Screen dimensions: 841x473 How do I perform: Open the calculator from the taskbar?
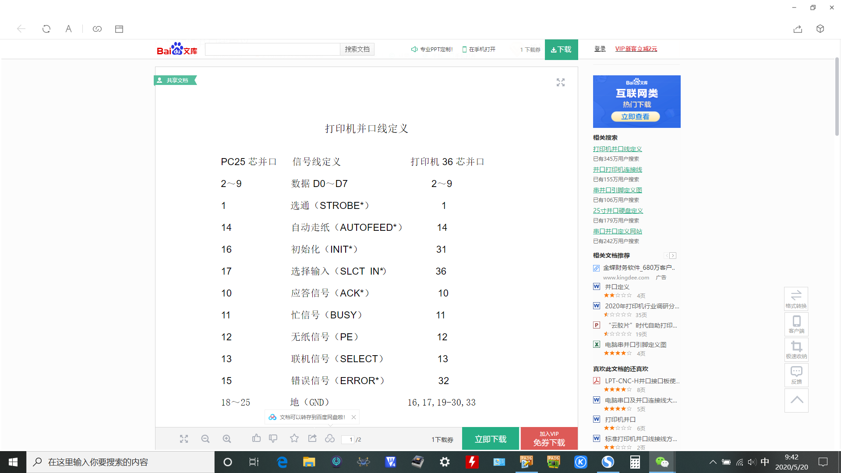click(x=635, y=462)
